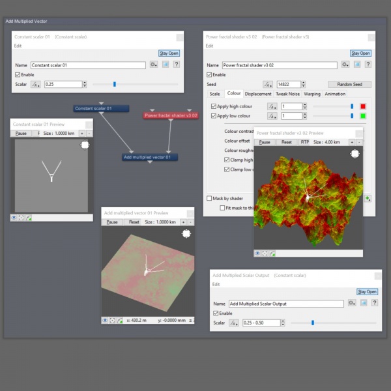Click the Random Seed button

click(x=349, y=85)
